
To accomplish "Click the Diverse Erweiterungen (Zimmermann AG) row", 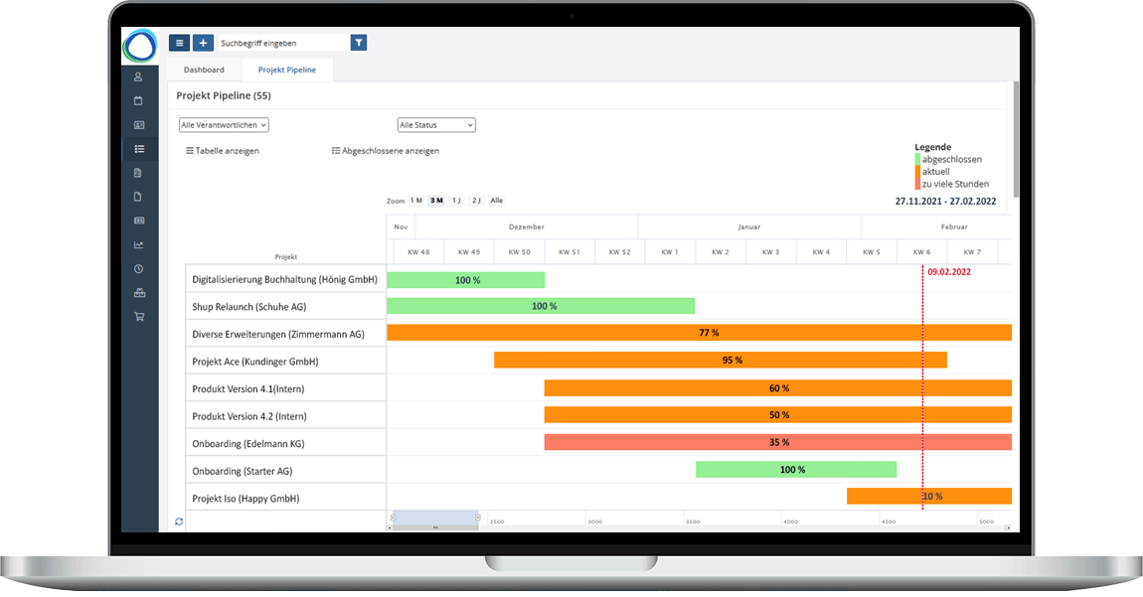I will tap(285, 334).
